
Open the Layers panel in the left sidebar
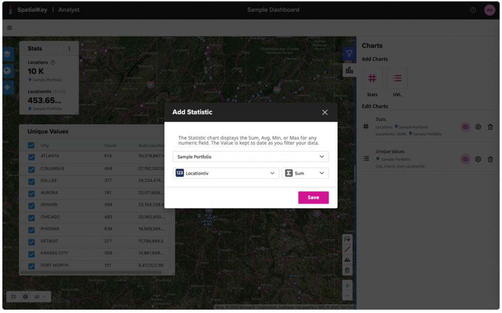click(8, 54)
